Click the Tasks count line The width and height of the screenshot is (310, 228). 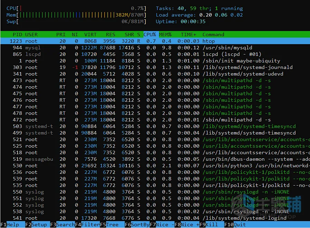[199, 9]
